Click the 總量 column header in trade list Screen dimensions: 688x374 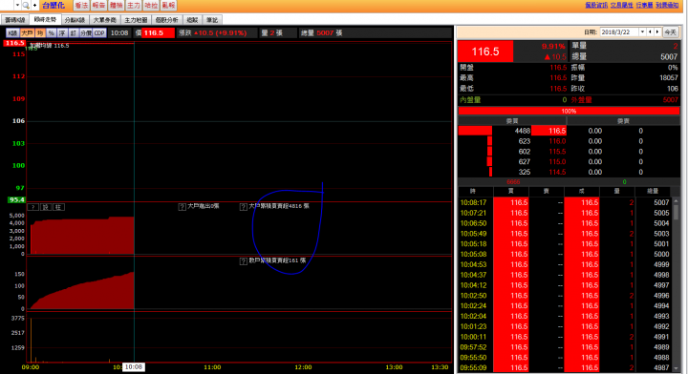(653, 192)
